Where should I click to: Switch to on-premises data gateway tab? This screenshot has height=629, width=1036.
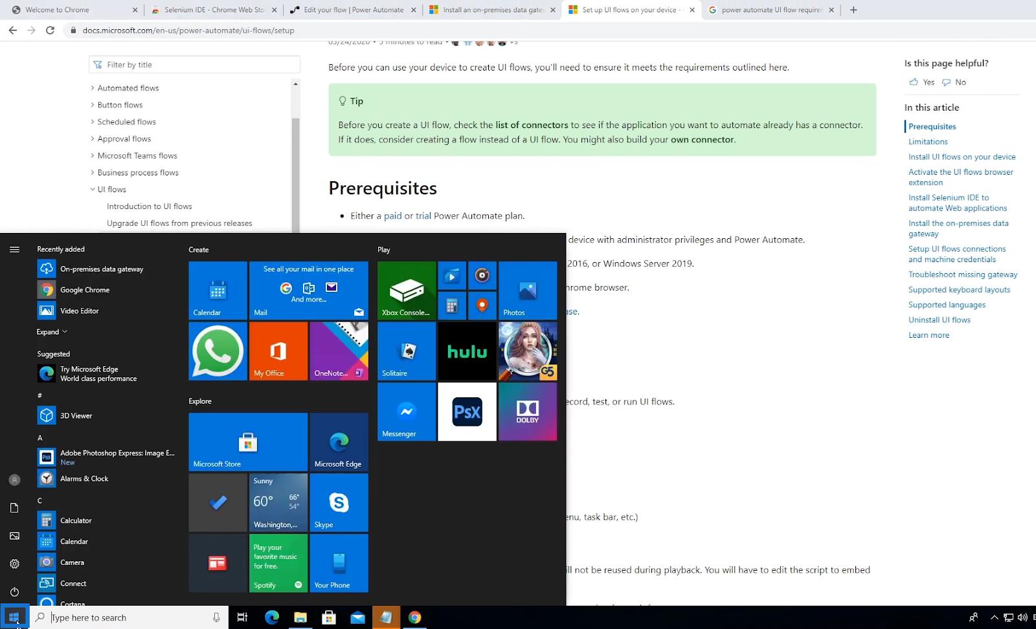click(492, 10)
